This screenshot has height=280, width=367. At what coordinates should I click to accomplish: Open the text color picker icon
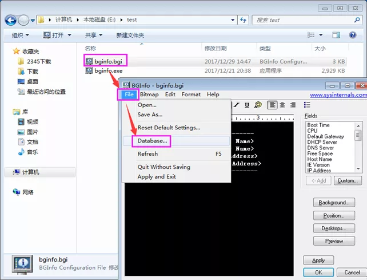tap(258, 105)
